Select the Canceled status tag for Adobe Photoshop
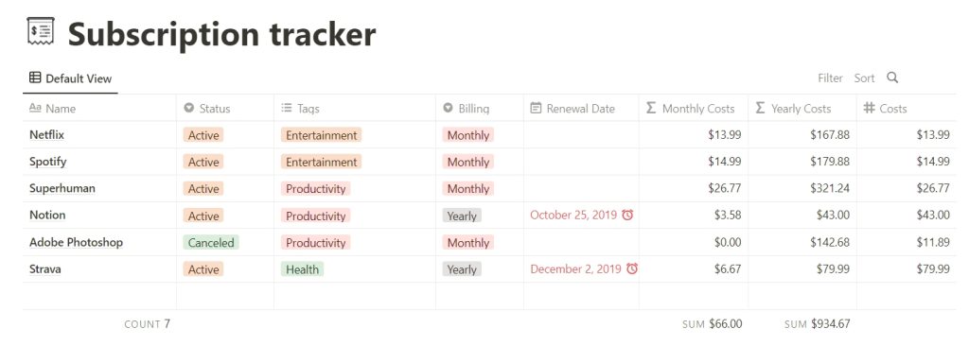 pyautogui.click(x=211, y=242)
